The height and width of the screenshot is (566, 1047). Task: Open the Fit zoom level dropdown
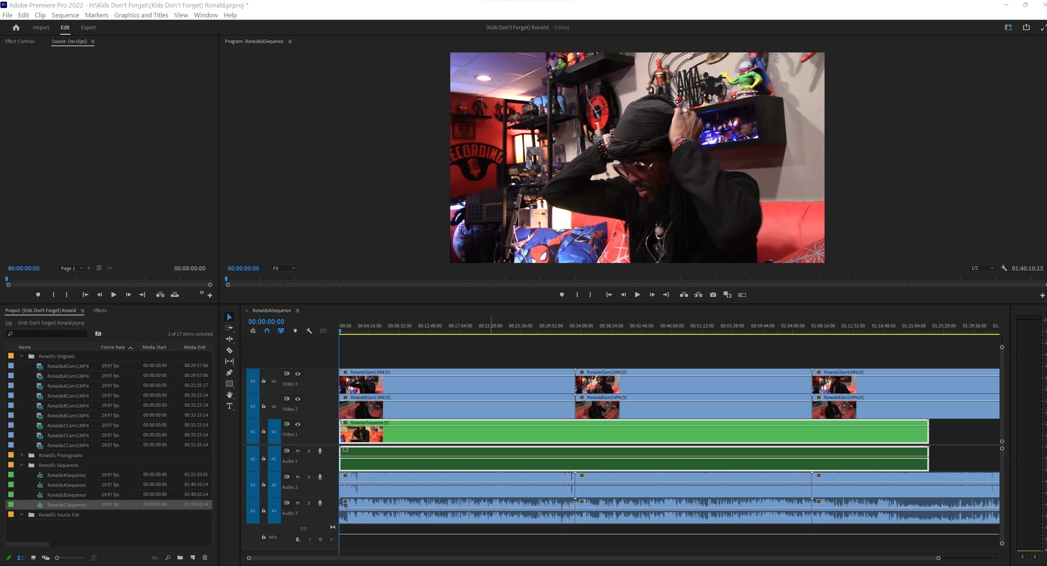pos(284,268)
